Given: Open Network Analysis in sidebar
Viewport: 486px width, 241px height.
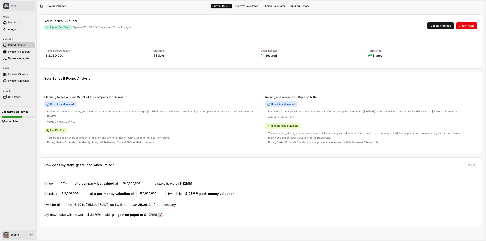Looking at the screenshot, I should pos(18,58).
